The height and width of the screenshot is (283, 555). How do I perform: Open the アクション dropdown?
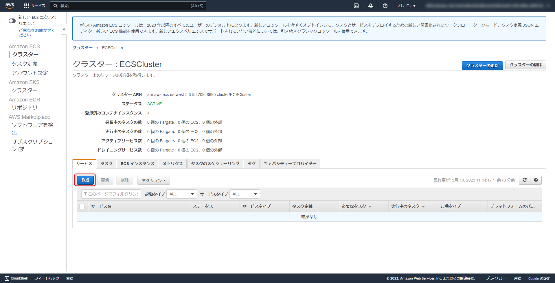click(153, 180)
